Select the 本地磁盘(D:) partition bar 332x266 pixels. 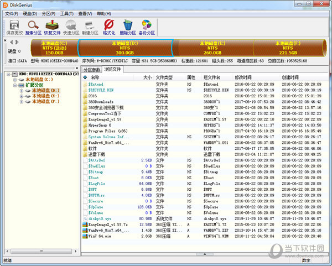[125, 48]
